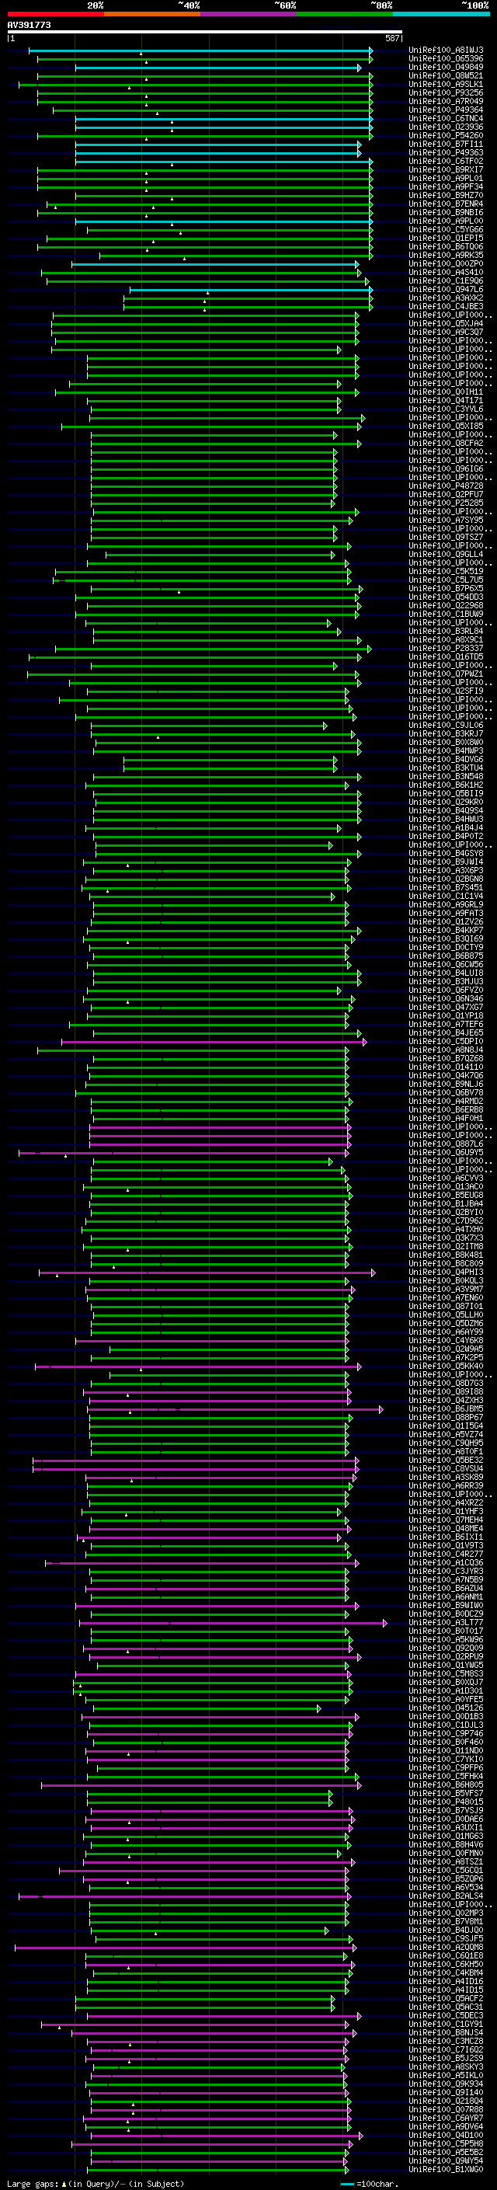Select the AV391773 query sequence label
Screen dimensions: 497x2190
[29, 26]
